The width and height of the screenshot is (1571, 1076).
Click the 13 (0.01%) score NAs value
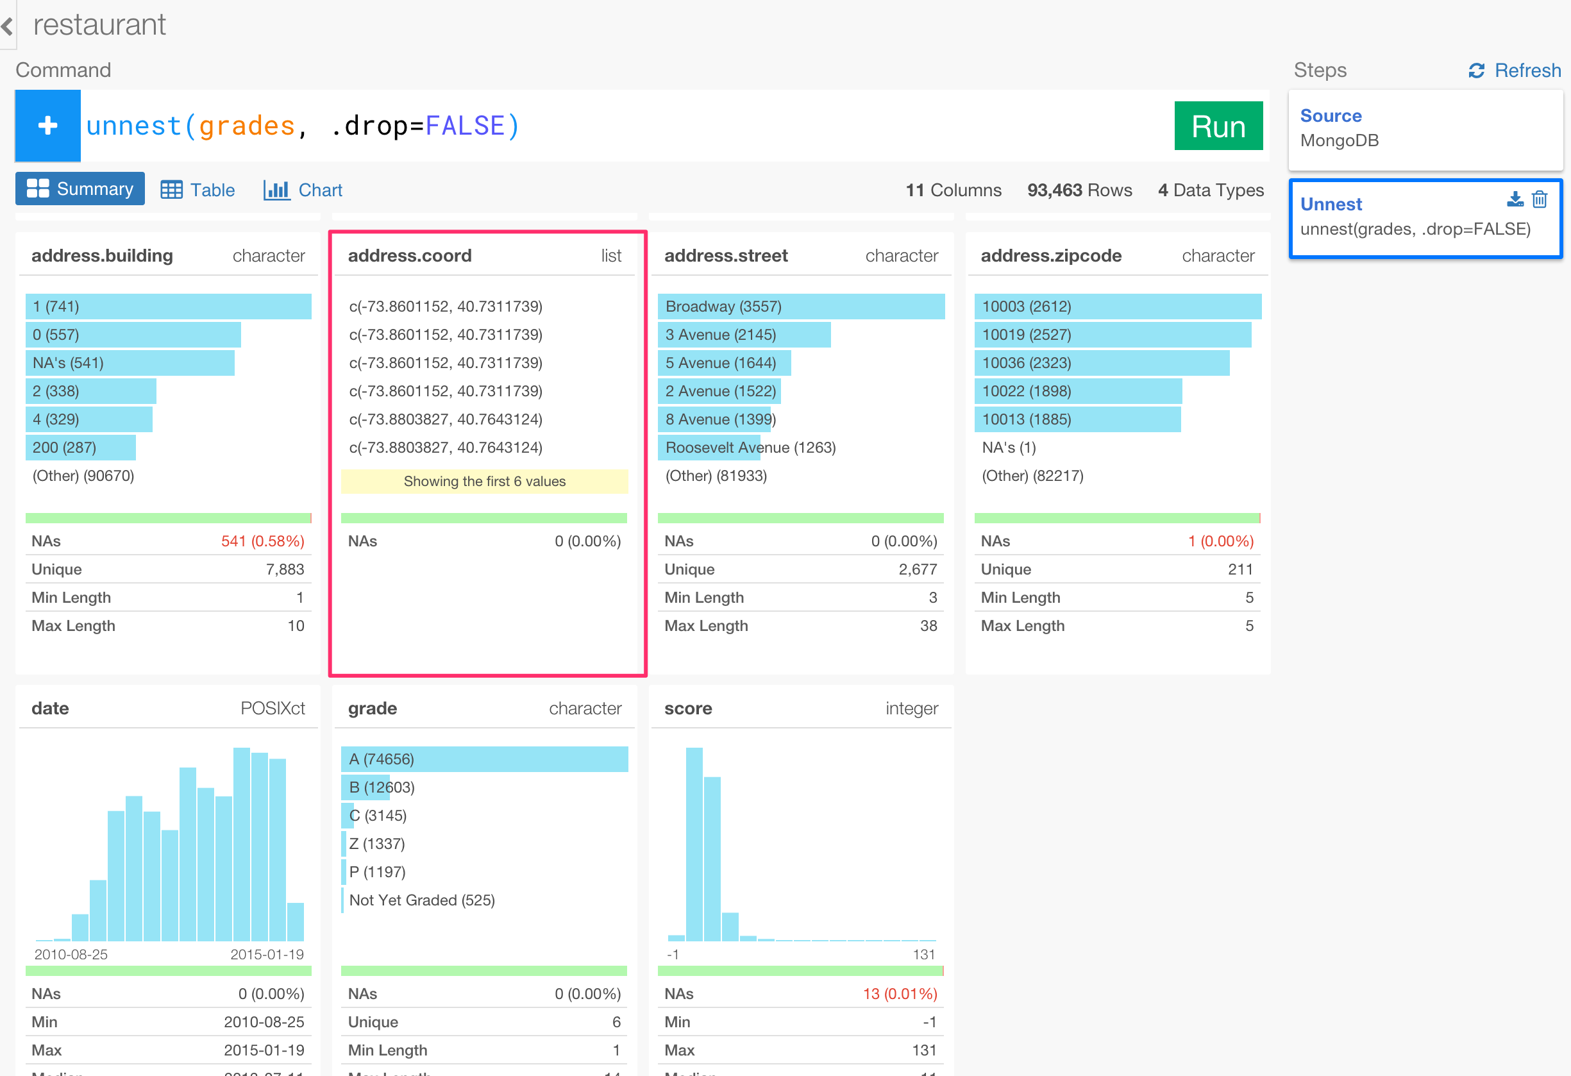[900, 994]
